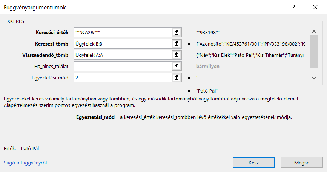Click the range selector icon for Visszaadandó_tömb

[x=176, y=55]
